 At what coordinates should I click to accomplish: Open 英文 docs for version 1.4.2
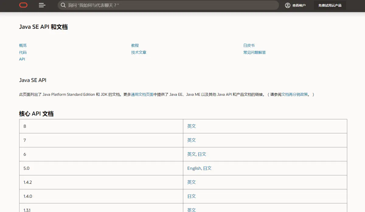point(192,182)
